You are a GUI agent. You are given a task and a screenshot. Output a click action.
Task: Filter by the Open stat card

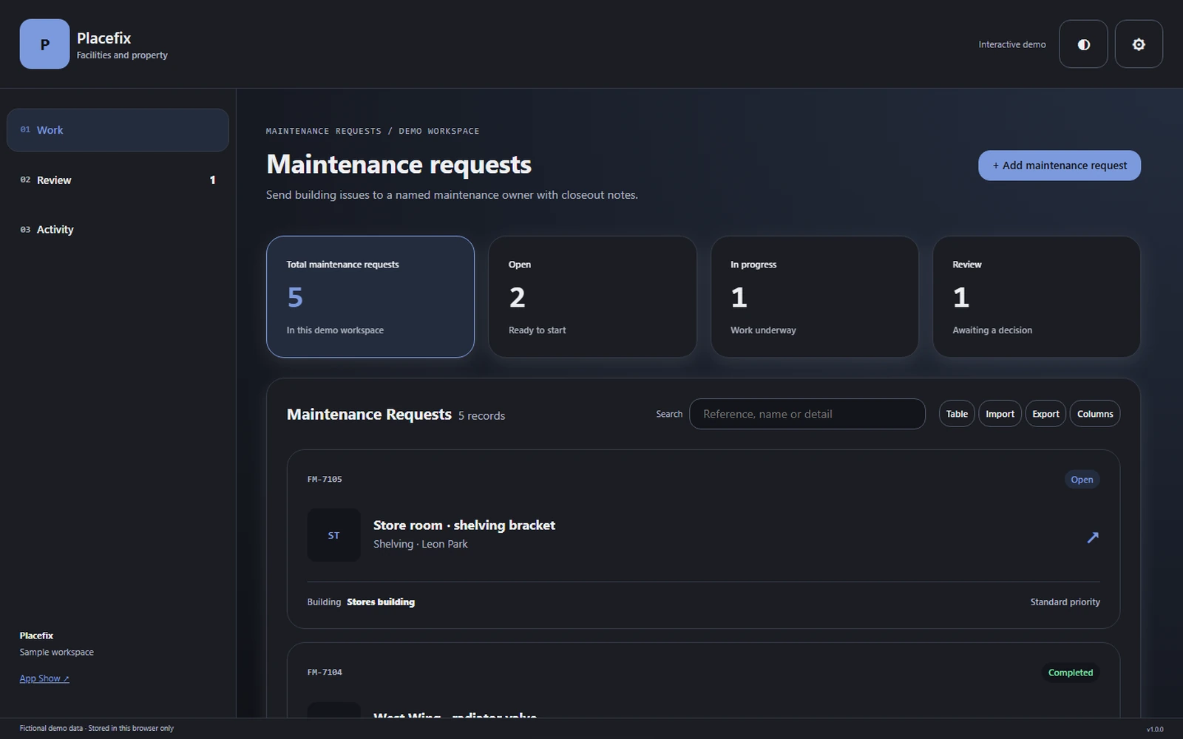tap(592, 297)
